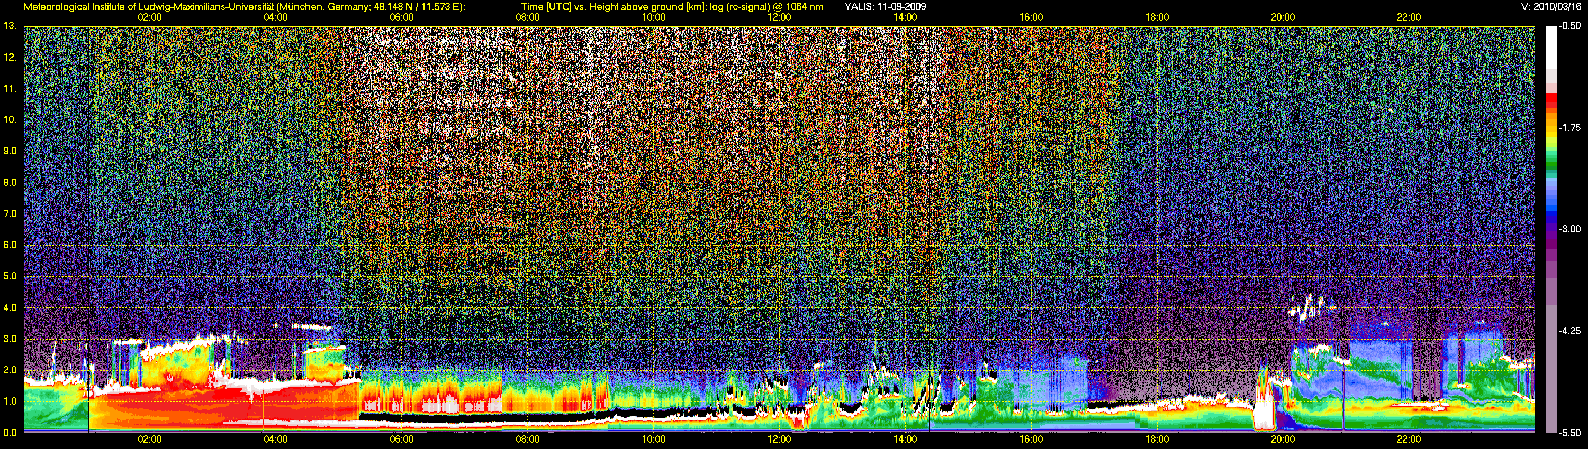Select the 'Time [UTC] vs. Height above ground' caption
Viewport: 1588px width, 449px height.
click(x=672, y=7)
